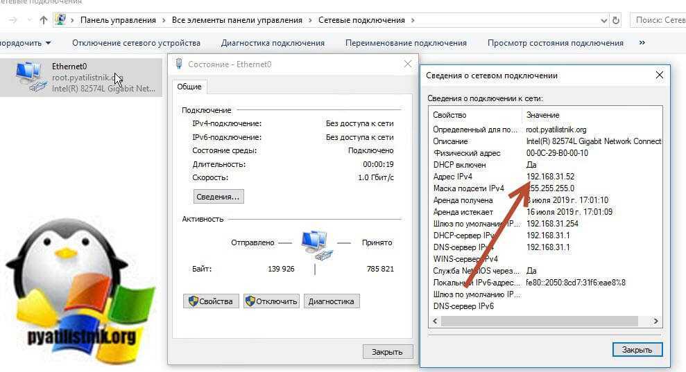The image size is (686, 372).
Task: Click the DNS-сервер IPv6 row
Action: (546, 306)
